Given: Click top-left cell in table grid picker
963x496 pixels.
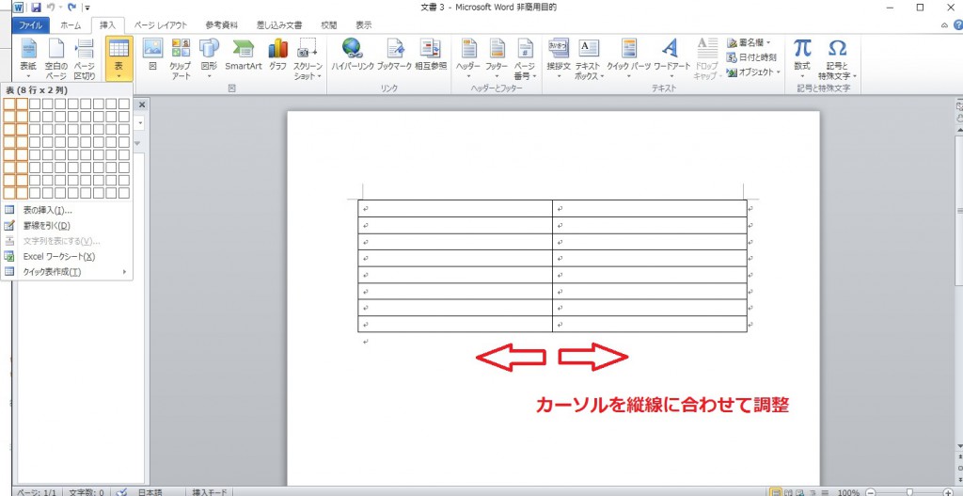Looking at the screenshot, I should click(x=9, y=104).
